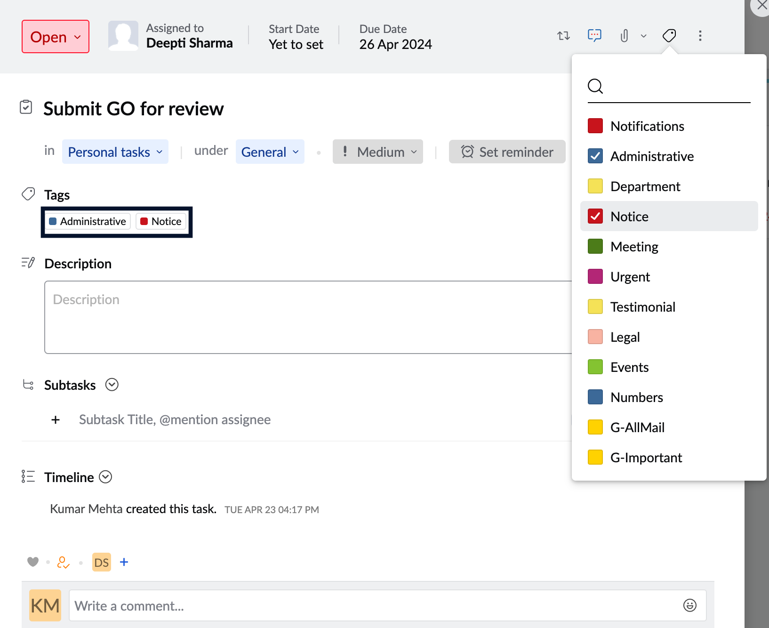Screen dimensions: 769x628
Task: Click the Administrative tag chip
Action: click(x=88, y=221)
